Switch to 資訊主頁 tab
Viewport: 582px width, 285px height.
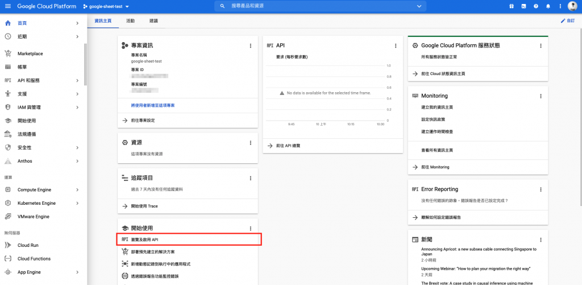[103, 21]
